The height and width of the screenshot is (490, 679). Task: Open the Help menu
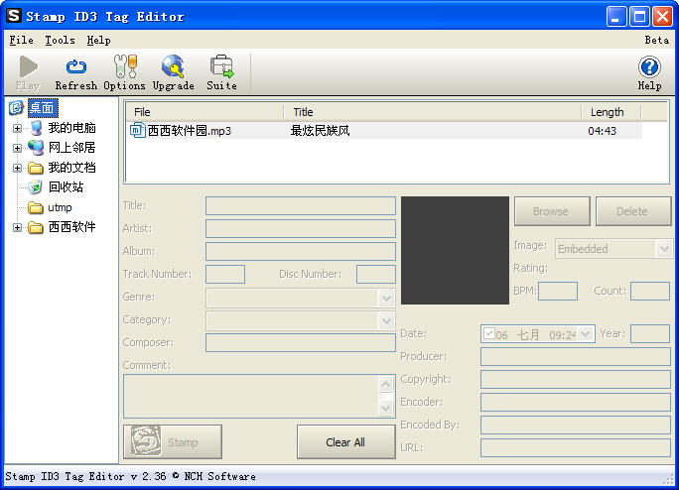tap(98, 41)
